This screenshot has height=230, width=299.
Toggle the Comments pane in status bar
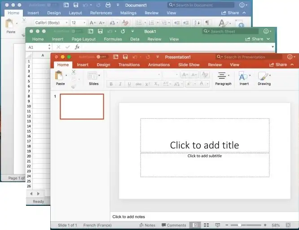[x=174, y=225]
